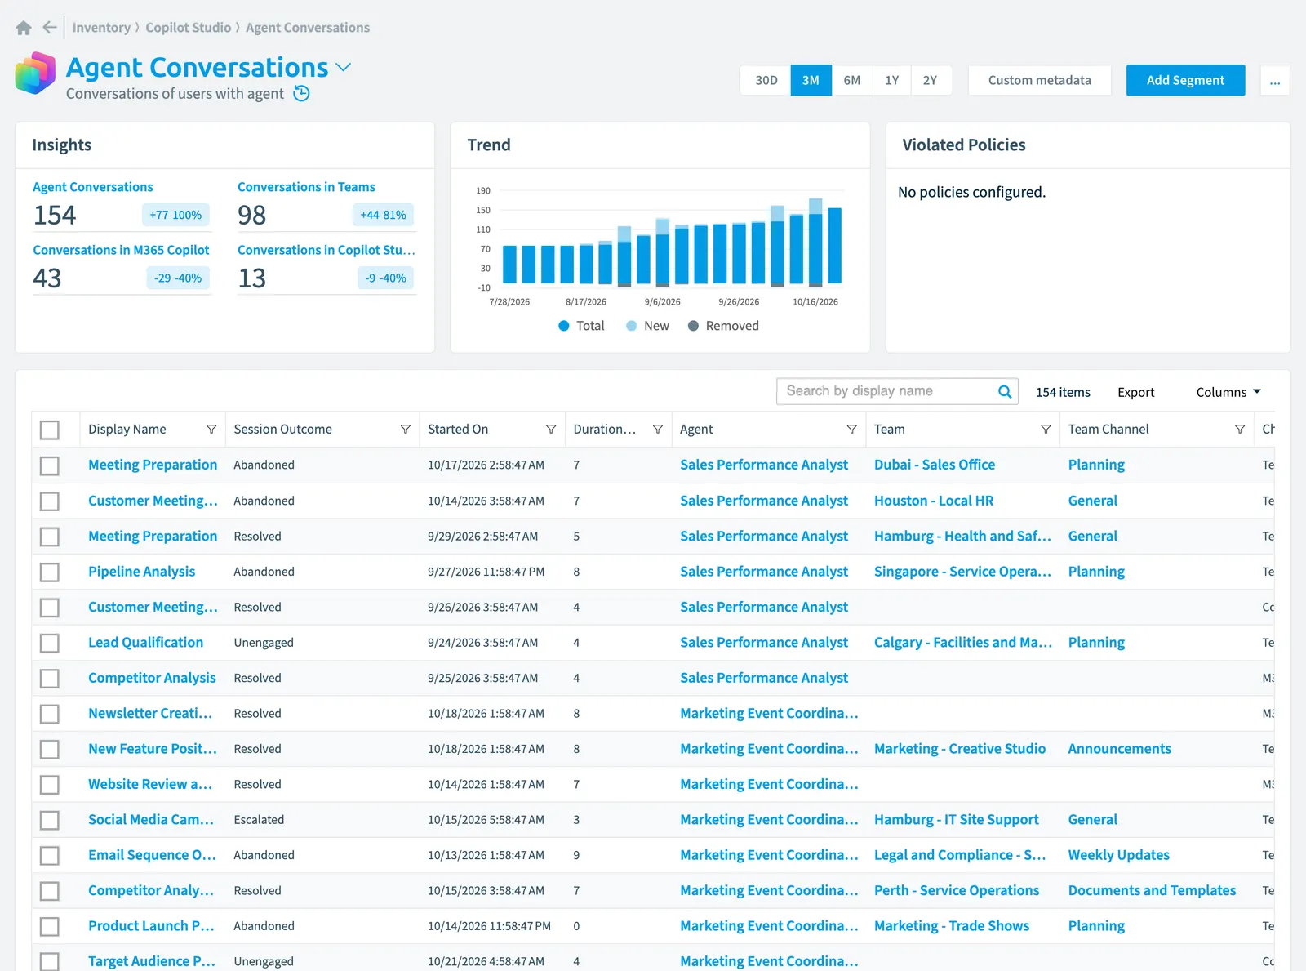Go to the Home icon
This screenshot has height=971, width=1306.
[x=24, y=28]
